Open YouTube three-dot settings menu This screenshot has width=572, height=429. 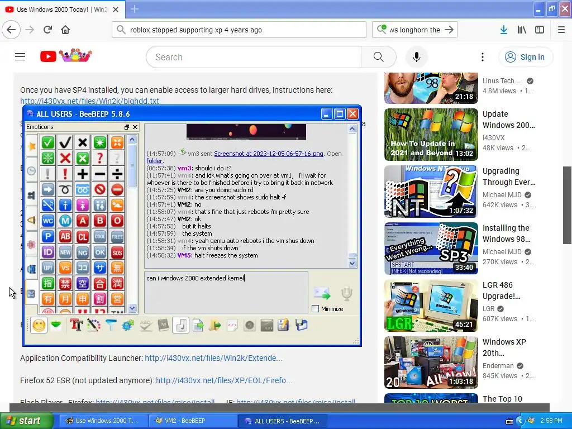(x=482, y=57)
